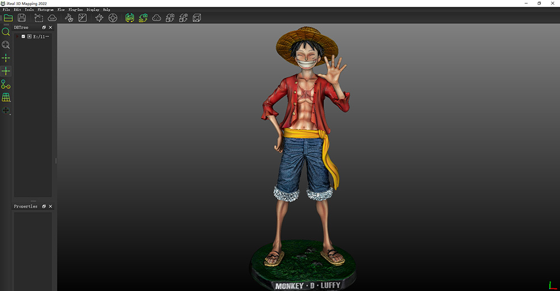Click the green-yellow camera swap icon
Image resolution: width=560 pixels, height=291 pixels.
(x=143, y=18)
